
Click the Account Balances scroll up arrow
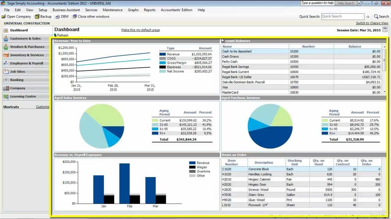(384, 47)
